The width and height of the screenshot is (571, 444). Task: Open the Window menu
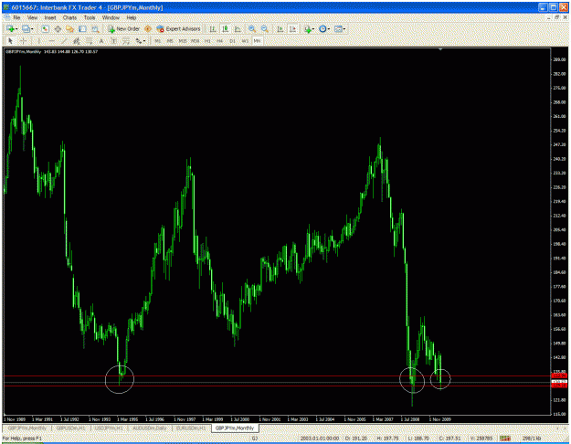[111, 17]
